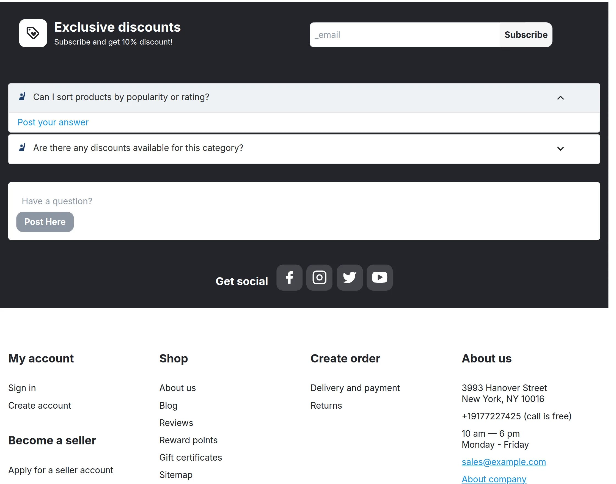
Task: Open Apply for a seller account
Action: (61, 470)
